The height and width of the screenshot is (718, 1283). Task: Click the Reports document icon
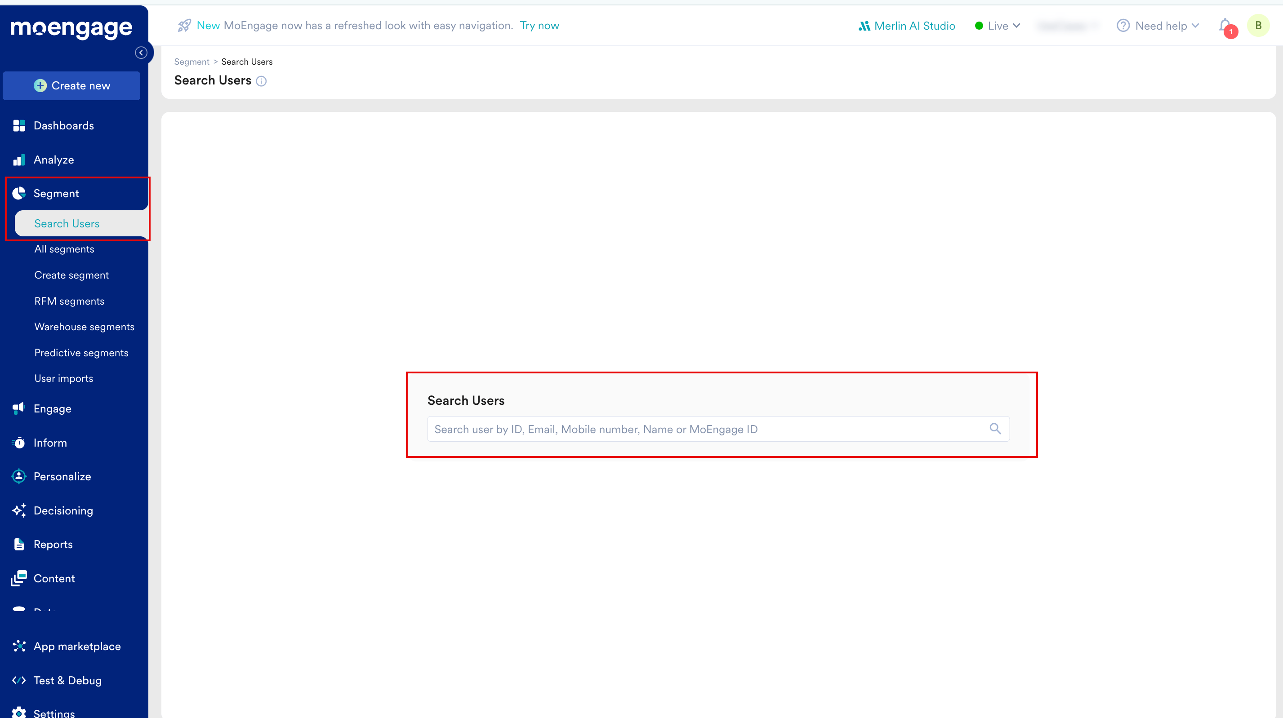click(19, 544)
